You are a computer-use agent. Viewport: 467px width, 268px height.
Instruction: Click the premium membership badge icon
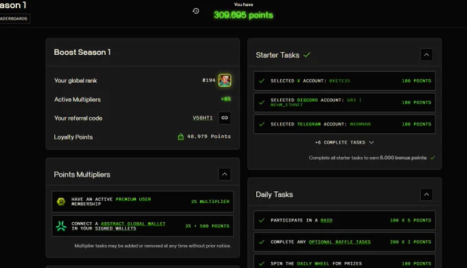(x=61, y=202)
